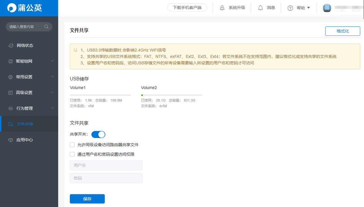Image resolution: width=364 pixels, height=207 pixels.
Task: Check 通过用户名和密码设置访问权限 option
Action: point(72,154)
